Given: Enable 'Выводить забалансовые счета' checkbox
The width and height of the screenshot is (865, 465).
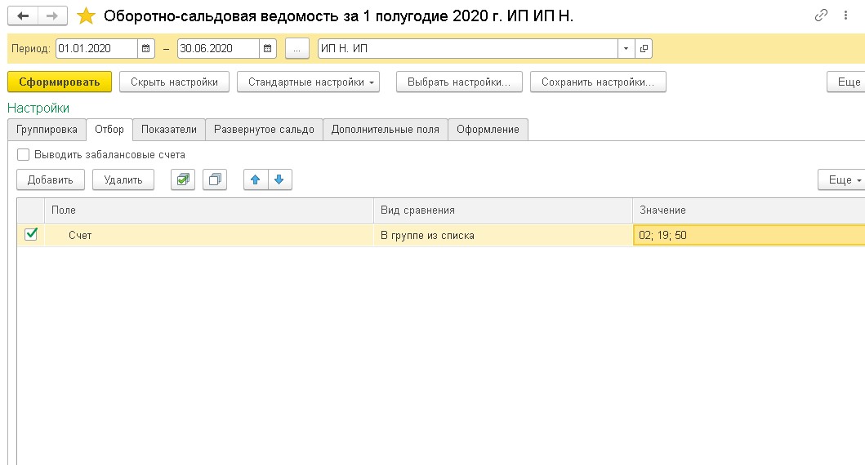Looking at the screenshot, I should (23, 154).
